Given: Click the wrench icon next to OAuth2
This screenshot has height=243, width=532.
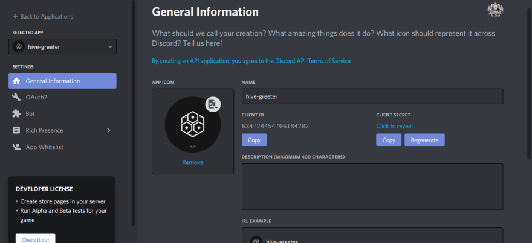Looking at the screenshot, I should tap(16, 97).
